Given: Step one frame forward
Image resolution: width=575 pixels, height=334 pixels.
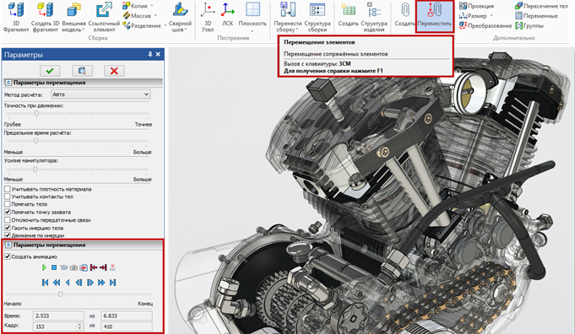Looking at the screenshot, I should [x=90, y=283].
